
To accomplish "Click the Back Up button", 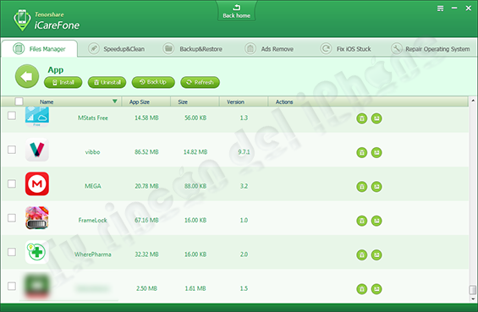I will coord(153,82).
